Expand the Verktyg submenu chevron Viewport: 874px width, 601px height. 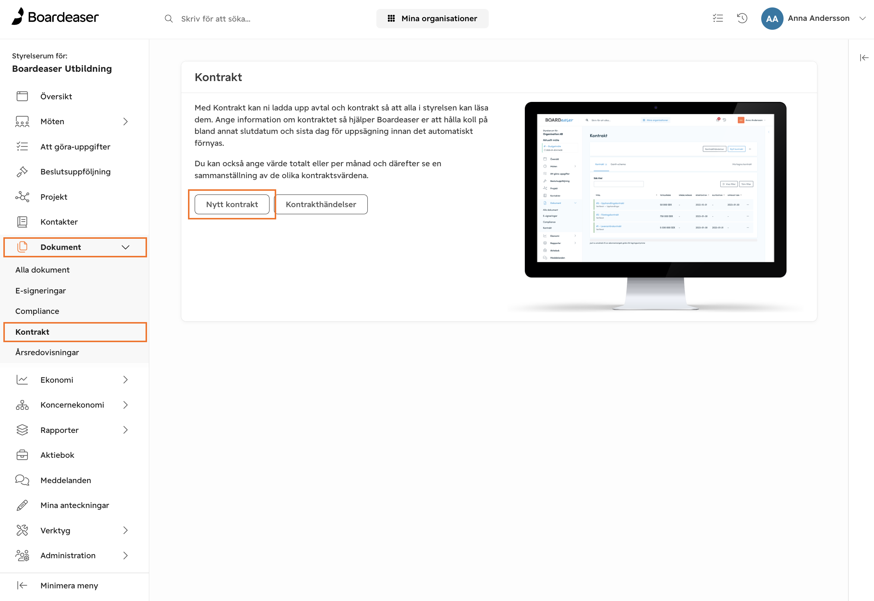pos(125,531)
